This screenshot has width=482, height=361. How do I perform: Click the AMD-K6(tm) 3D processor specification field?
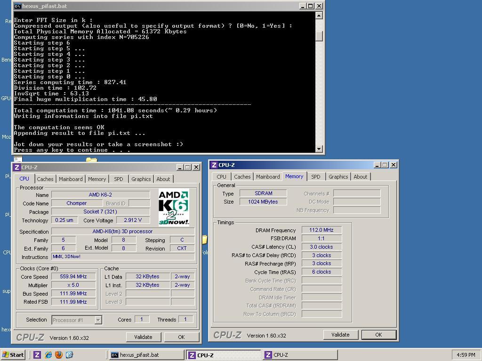pyautogui.click(x=123, y=231)
